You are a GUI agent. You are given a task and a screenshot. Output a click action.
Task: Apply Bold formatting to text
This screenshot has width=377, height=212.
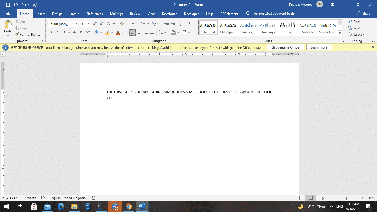pos(51,32)
